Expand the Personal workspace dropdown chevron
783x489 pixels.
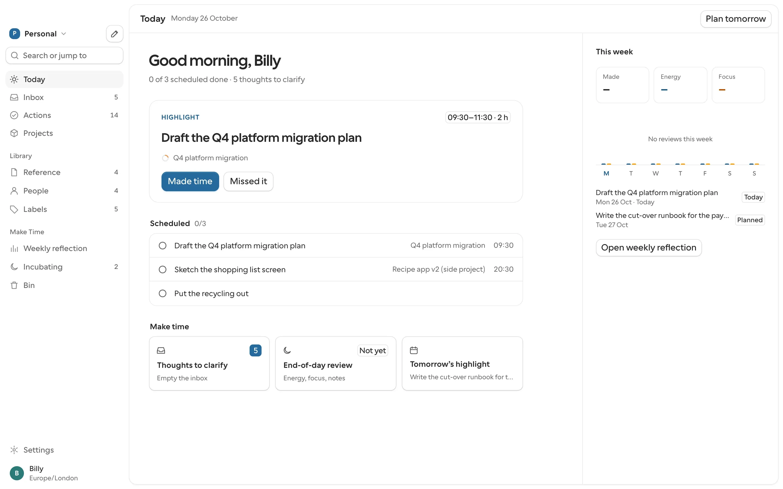[64, 34]
